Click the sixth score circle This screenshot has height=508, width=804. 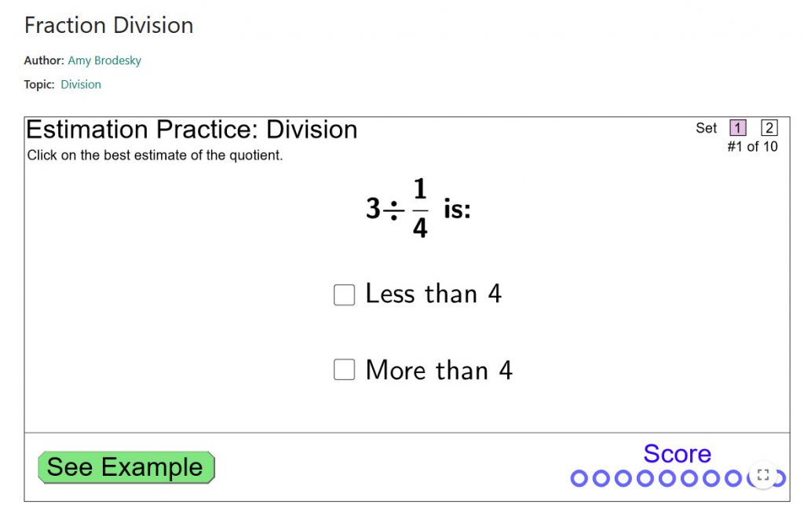[x=689, y=478]
